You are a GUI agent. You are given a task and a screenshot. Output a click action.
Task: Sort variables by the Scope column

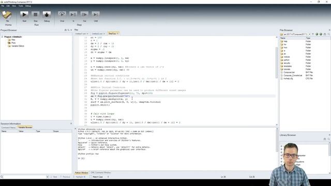62,131
